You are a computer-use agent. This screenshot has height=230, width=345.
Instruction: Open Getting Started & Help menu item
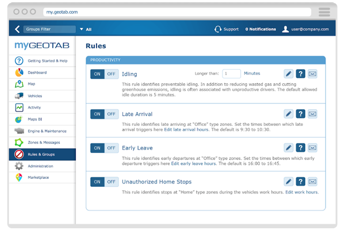42,61
